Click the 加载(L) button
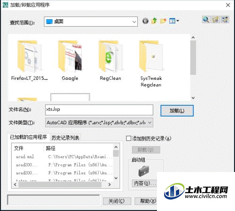 point(177,111)
